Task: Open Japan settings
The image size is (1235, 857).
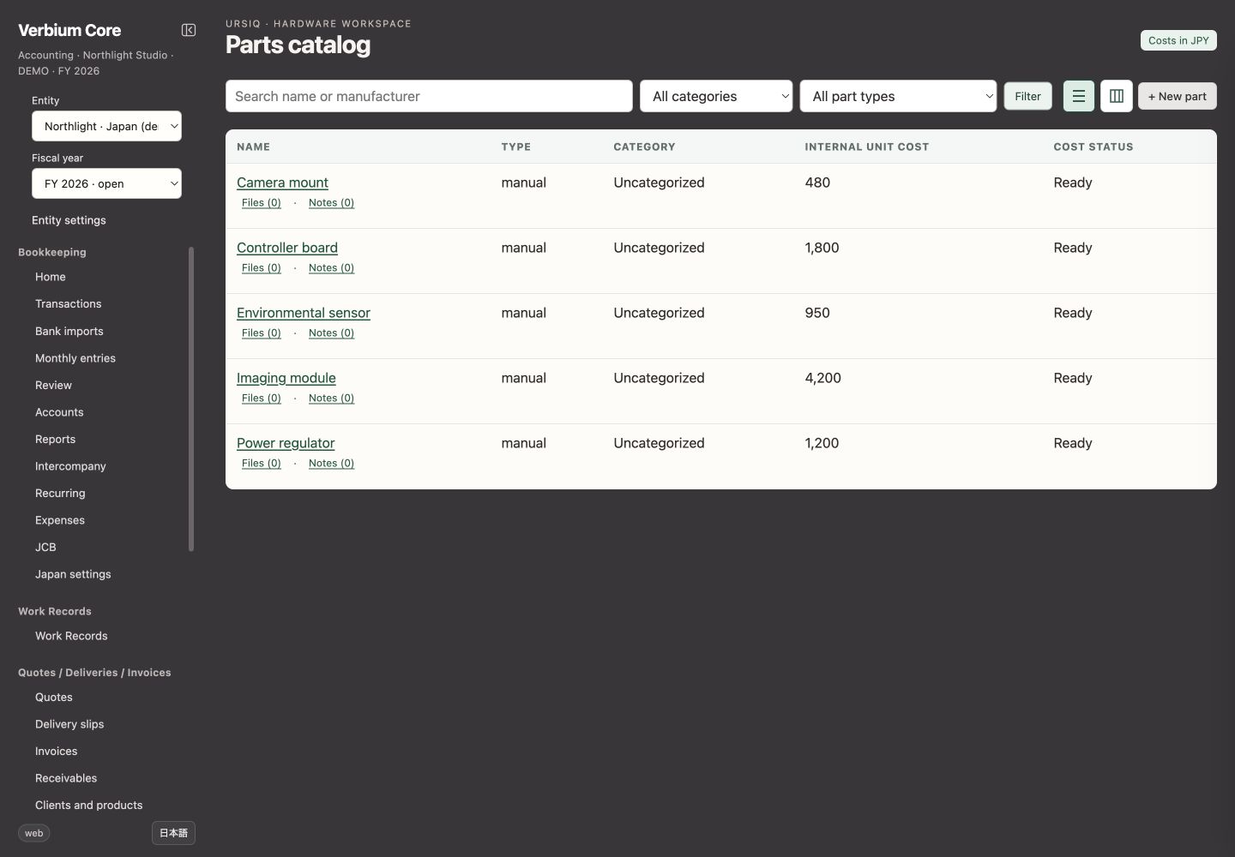Action: [73, 574]
